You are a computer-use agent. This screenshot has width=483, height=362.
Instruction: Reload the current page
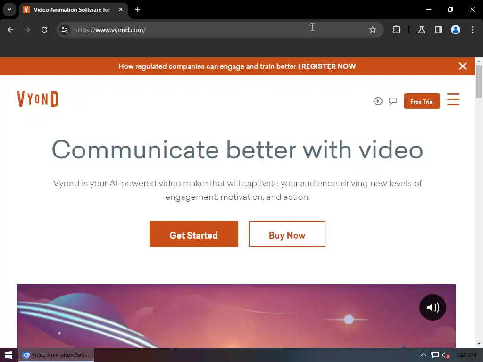pyautogui.click(x=44, y=30)
